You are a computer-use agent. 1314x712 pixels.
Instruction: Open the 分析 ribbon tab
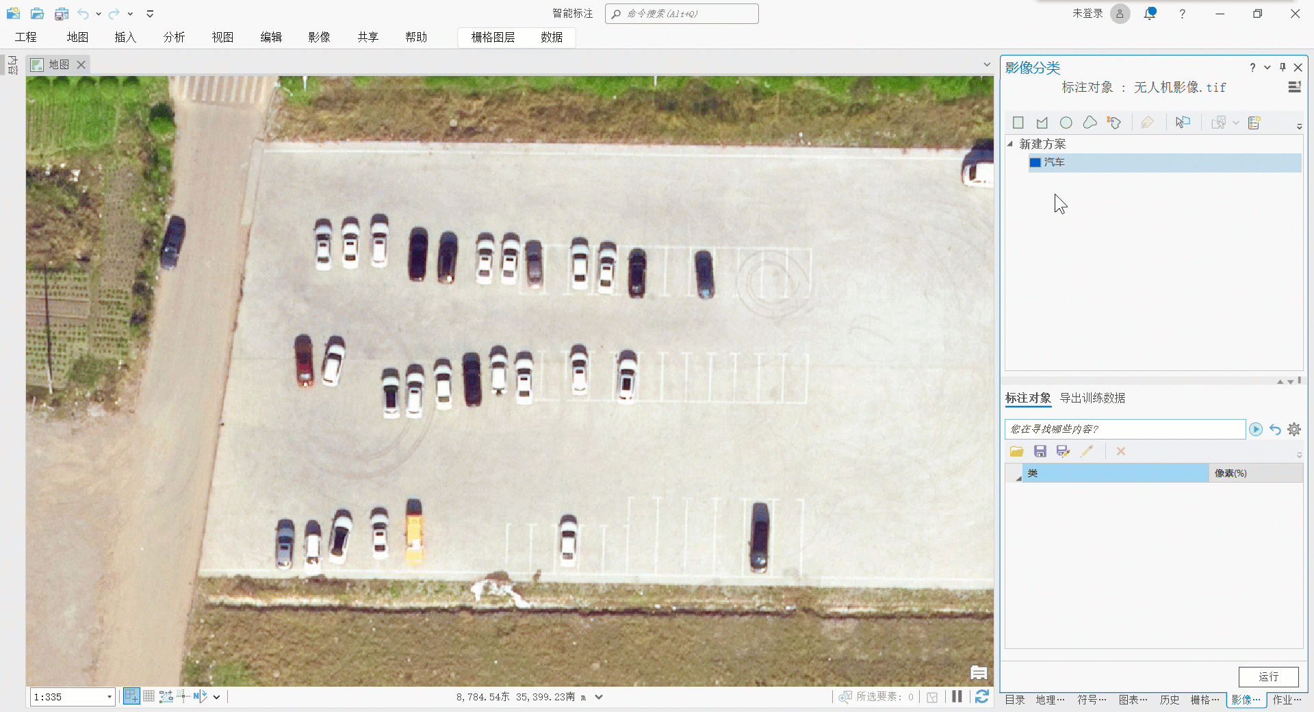pyautogui.click(x=174, y=37)
